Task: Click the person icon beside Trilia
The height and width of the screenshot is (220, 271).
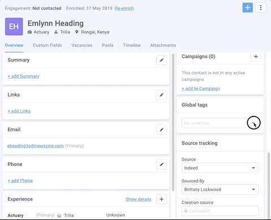Action: pyautogui.click(x=56, y=32)
